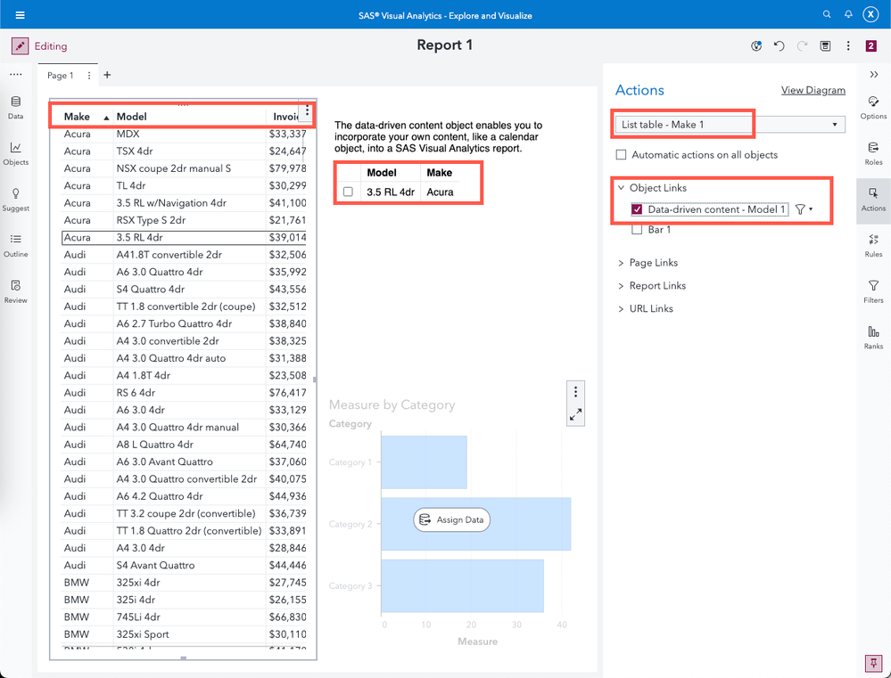Open the Suggest pane
Screen dimensions: 891x678
(x=15, y=200)
